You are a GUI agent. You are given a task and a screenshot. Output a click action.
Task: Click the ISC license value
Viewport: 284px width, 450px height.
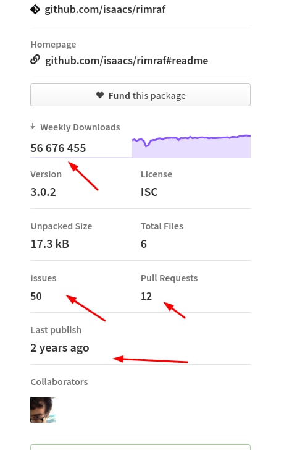click(x=149, y=192)
